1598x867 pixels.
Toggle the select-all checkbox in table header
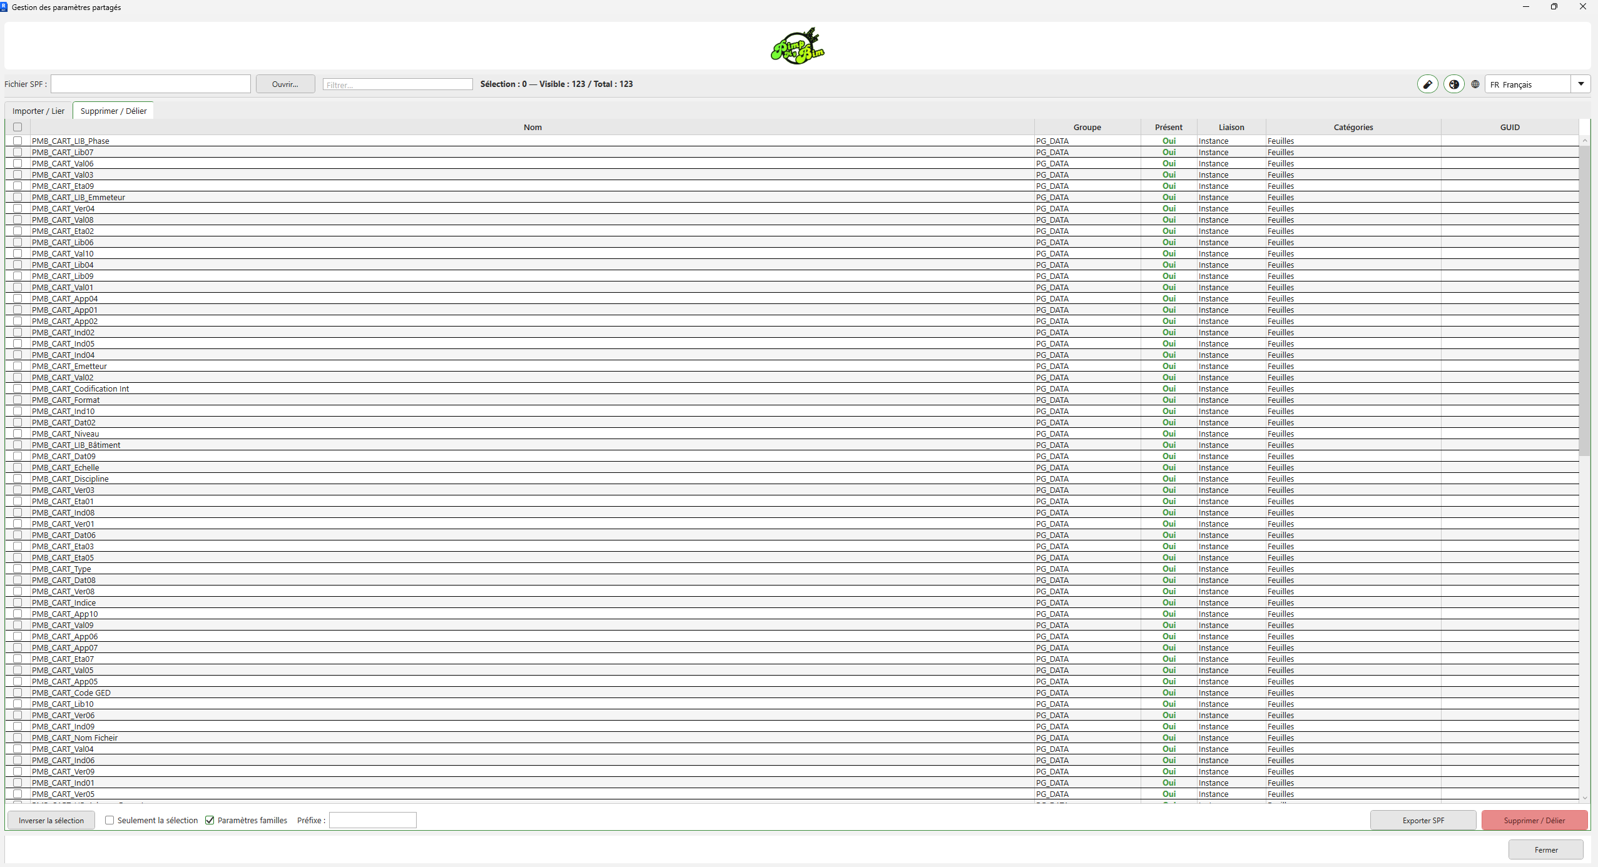[18, 127]
